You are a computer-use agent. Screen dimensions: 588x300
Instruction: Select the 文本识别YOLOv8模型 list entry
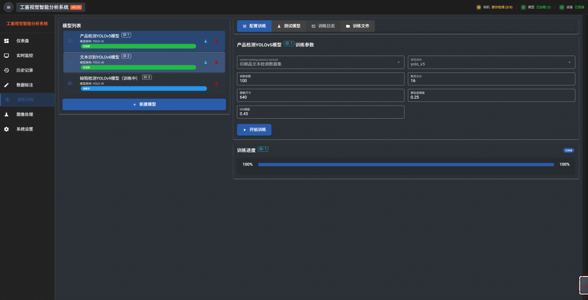pos(144,62)
